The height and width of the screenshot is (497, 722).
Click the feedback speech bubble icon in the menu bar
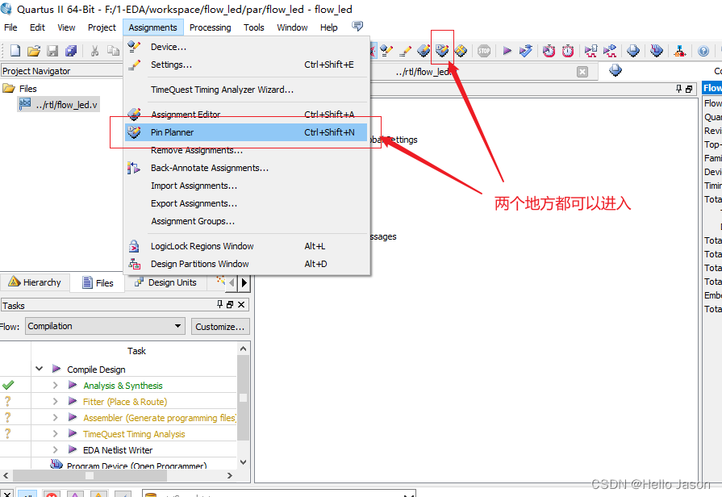coord(357,26)
